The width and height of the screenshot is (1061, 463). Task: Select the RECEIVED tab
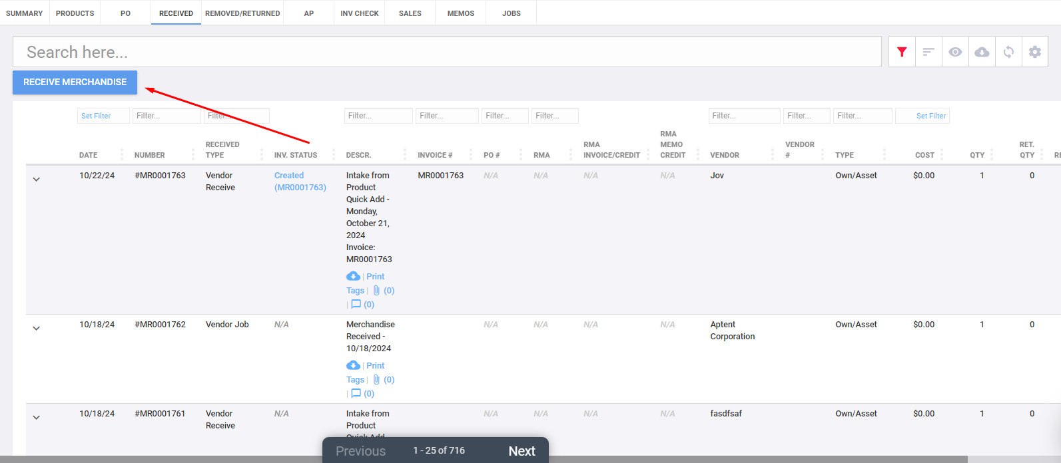pyautogui.click(x=176, y=13)
